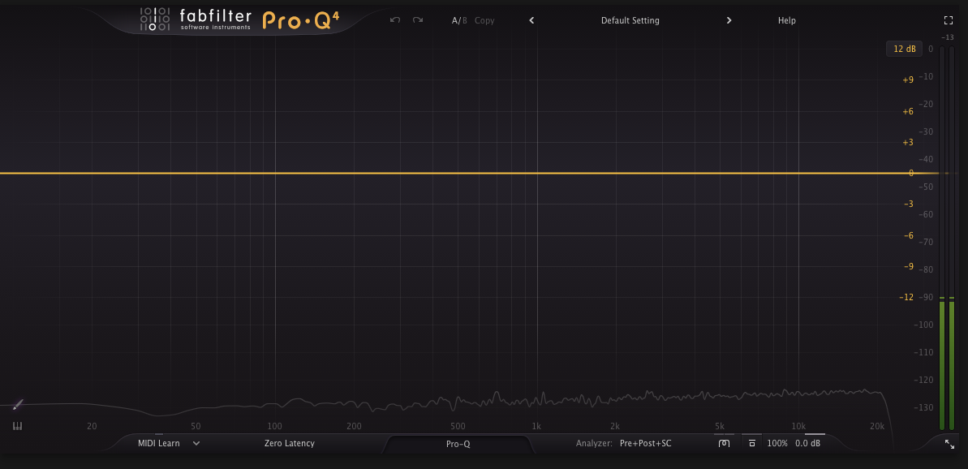Click the 0.0 dB output gain control
Viewport: 968px width, 469px height.
(807, 444)
